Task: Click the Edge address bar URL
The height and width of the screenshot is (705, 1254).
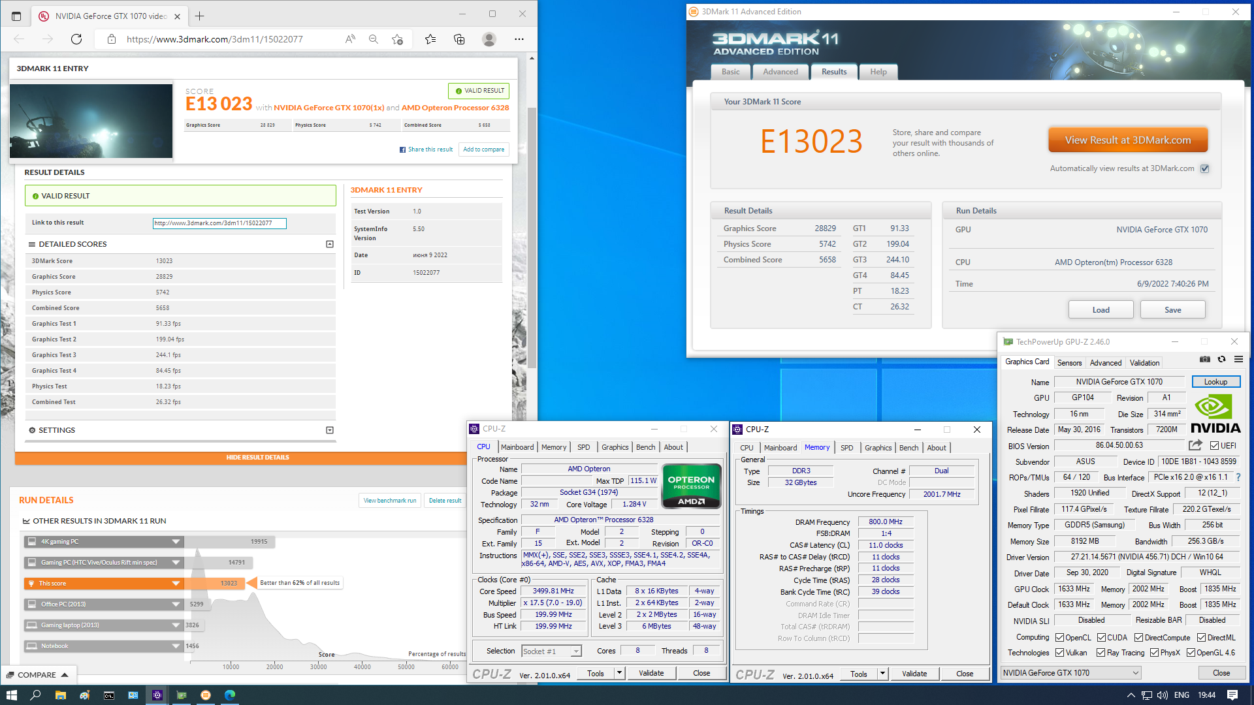Action: coord(214,39)
